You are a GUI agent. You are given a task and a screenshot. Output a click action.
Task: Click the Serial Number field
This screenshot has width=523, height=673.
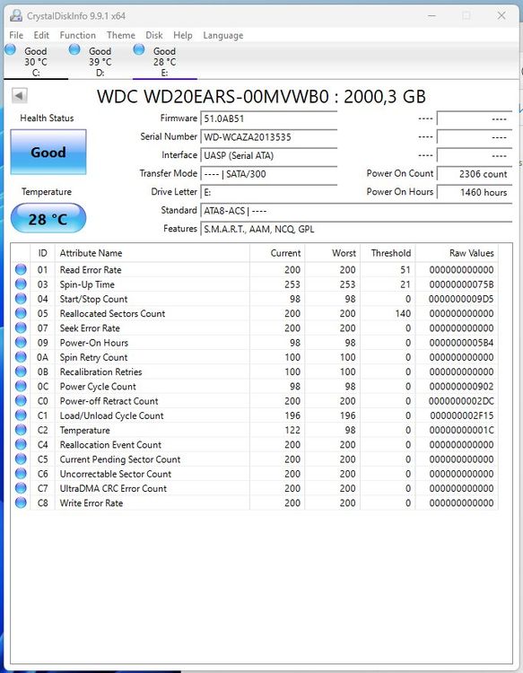tap(269, 137)
